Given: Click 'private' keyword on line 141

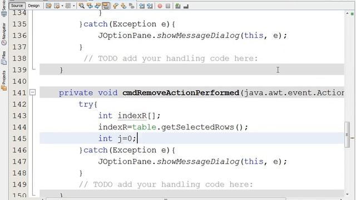Looking at the screenshot, I should [76, 93].
